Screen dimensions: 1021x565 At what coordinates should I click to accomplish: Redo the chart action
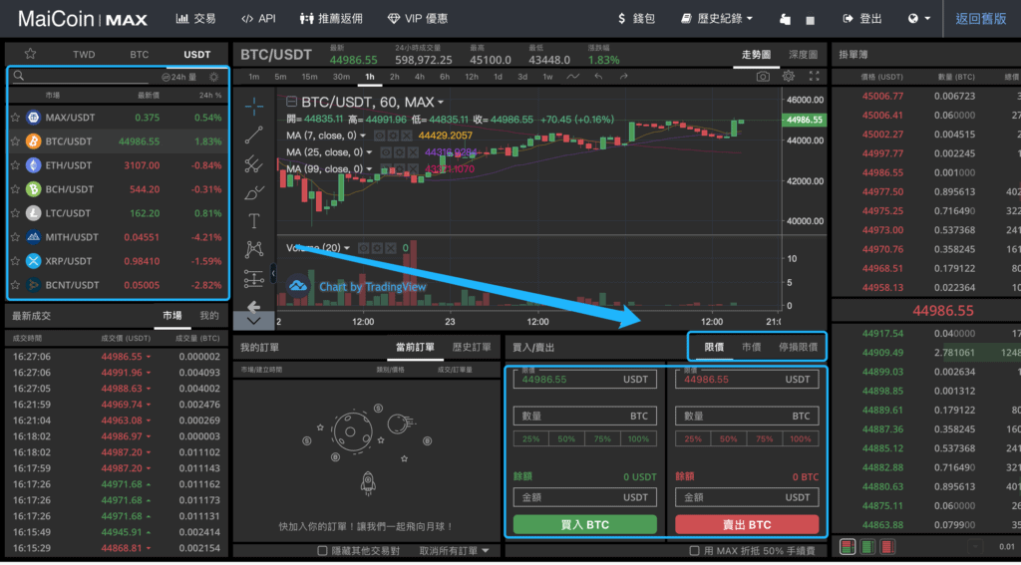(623, 77)
